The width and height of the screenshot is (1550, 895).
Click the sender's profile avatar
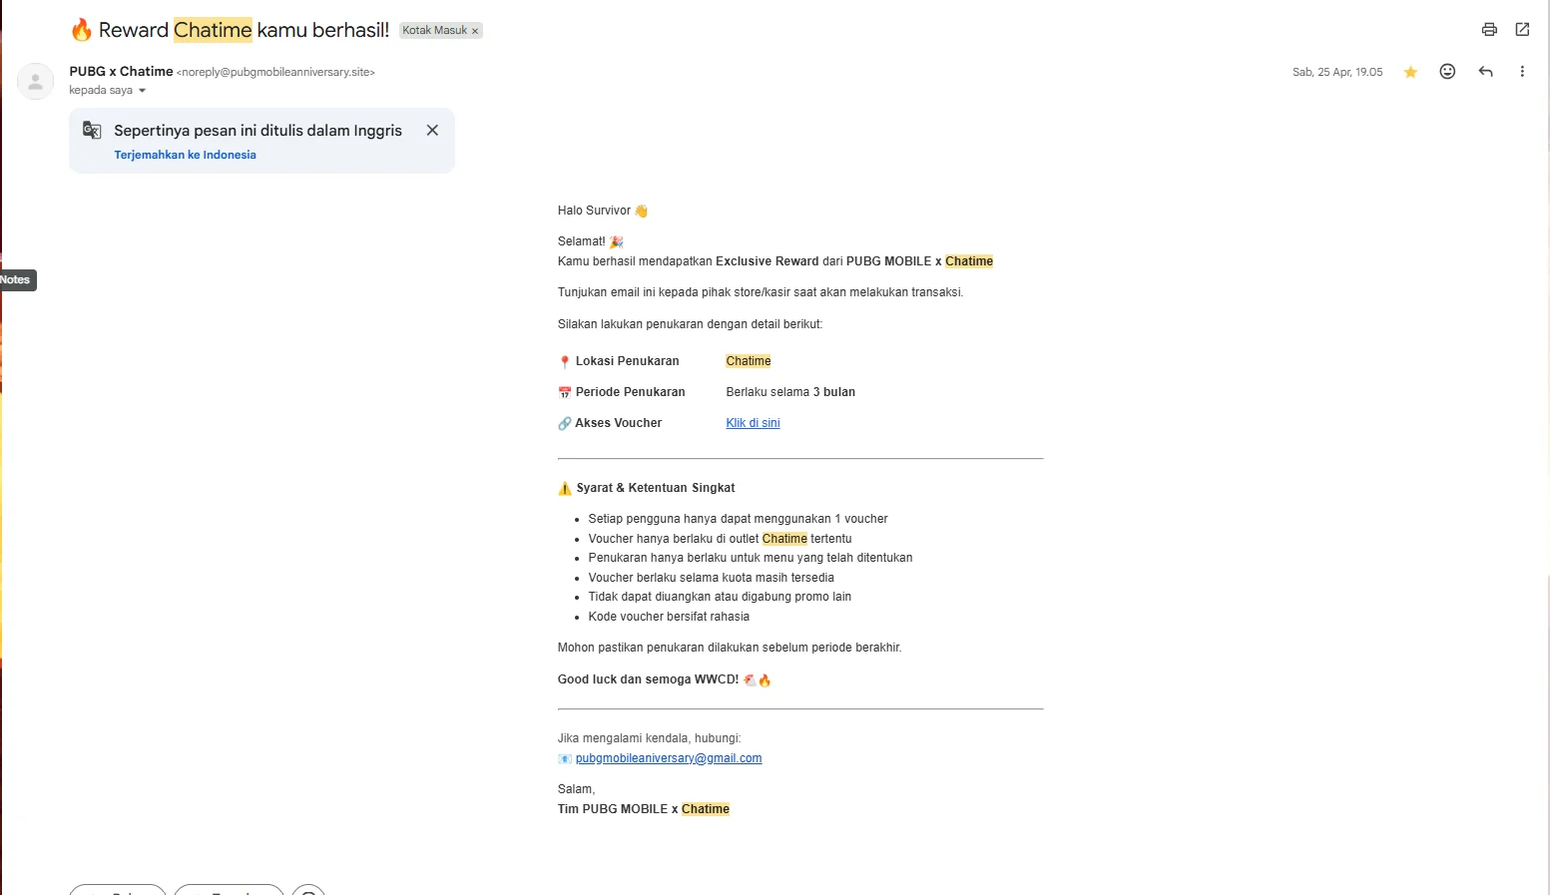36,82
